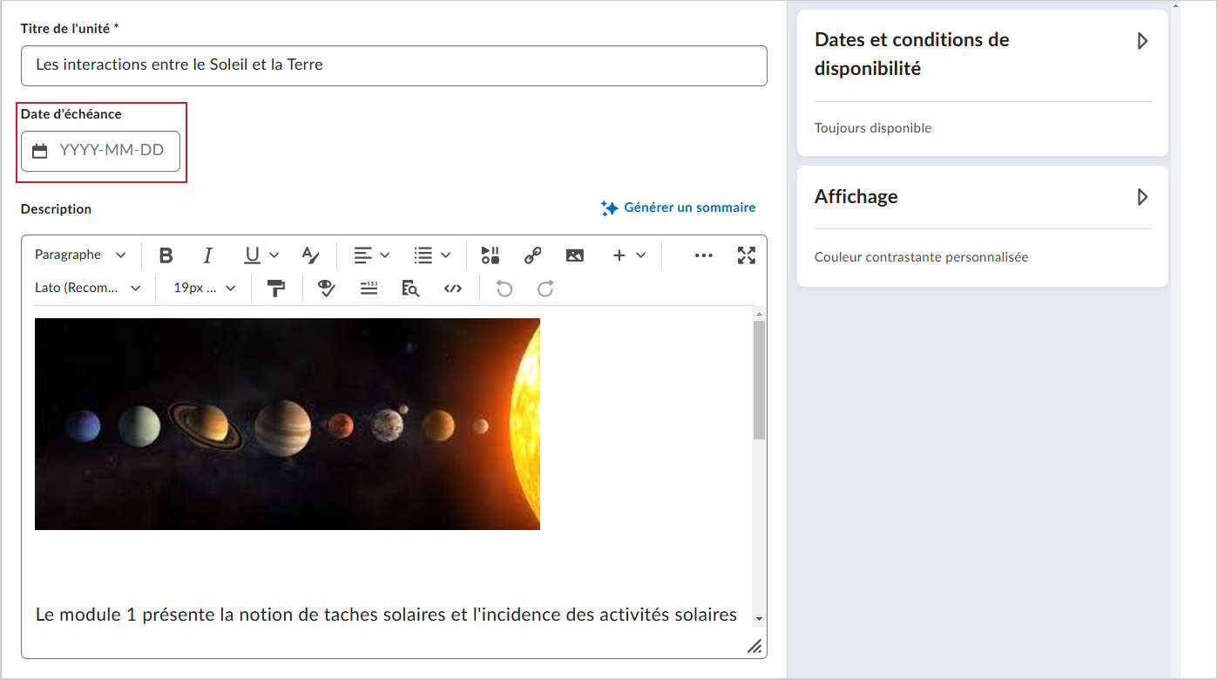Click the scrollbar down arrow in editor
1218x680 pixels.
click(x=759, y=618)
